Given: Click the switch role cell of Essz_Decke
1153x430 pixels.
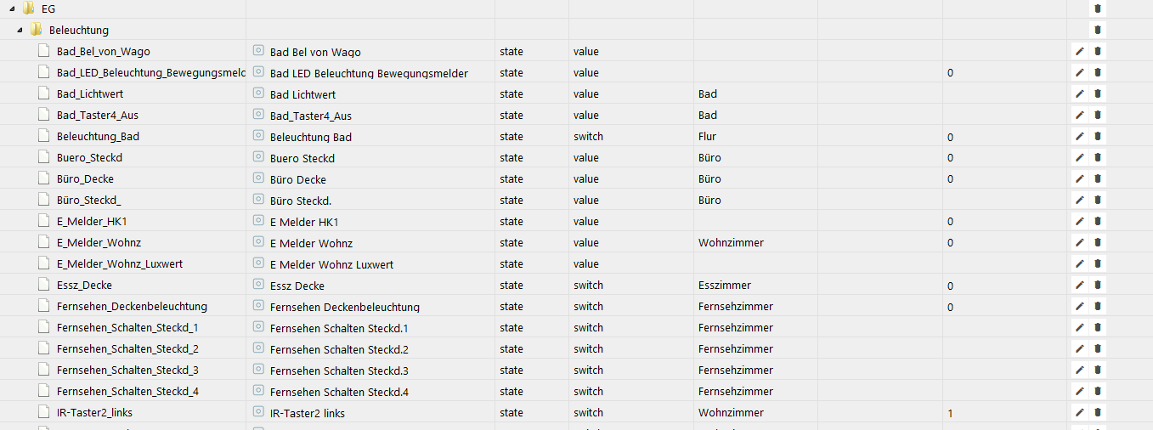Looking at the screenshot, I should coord(588,286).
